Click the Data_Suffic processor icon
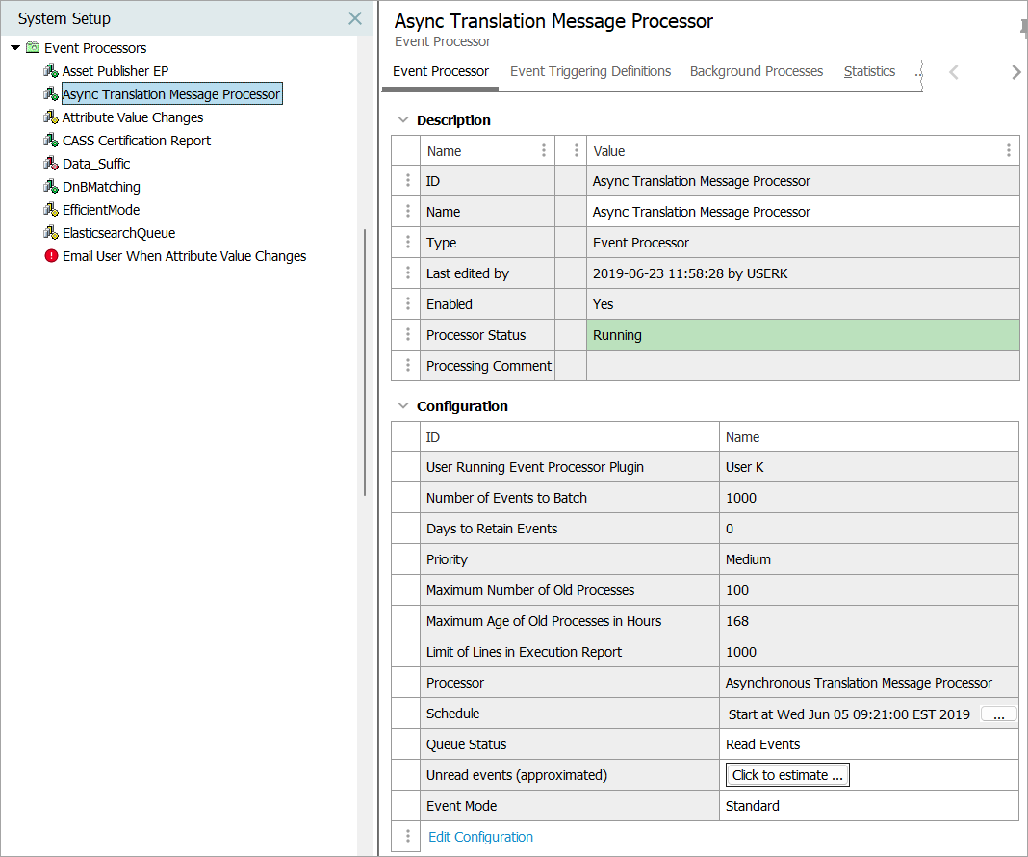Screen dimensions: 1028x857 click(x=51, y=164)
